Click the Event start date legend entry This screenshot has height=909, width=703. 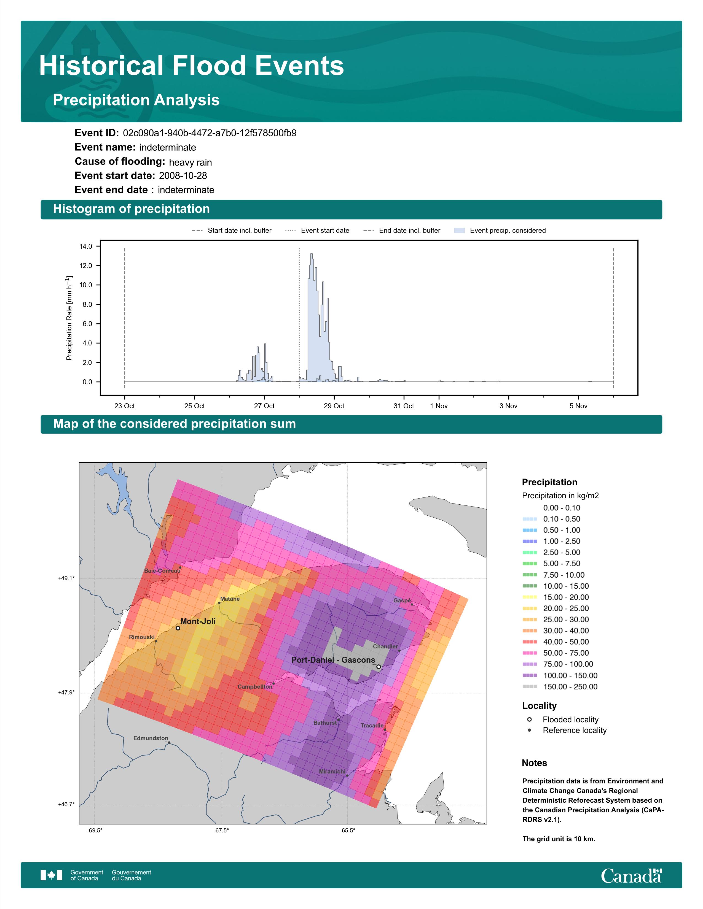pos(317,231)
